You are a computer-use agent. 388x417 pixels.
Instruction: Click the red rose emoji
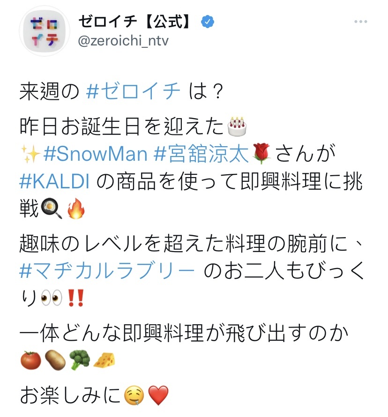point(261,154)
